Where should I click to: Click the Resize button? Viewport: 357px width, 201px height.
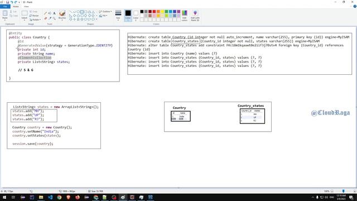click(x=34, y=16)
